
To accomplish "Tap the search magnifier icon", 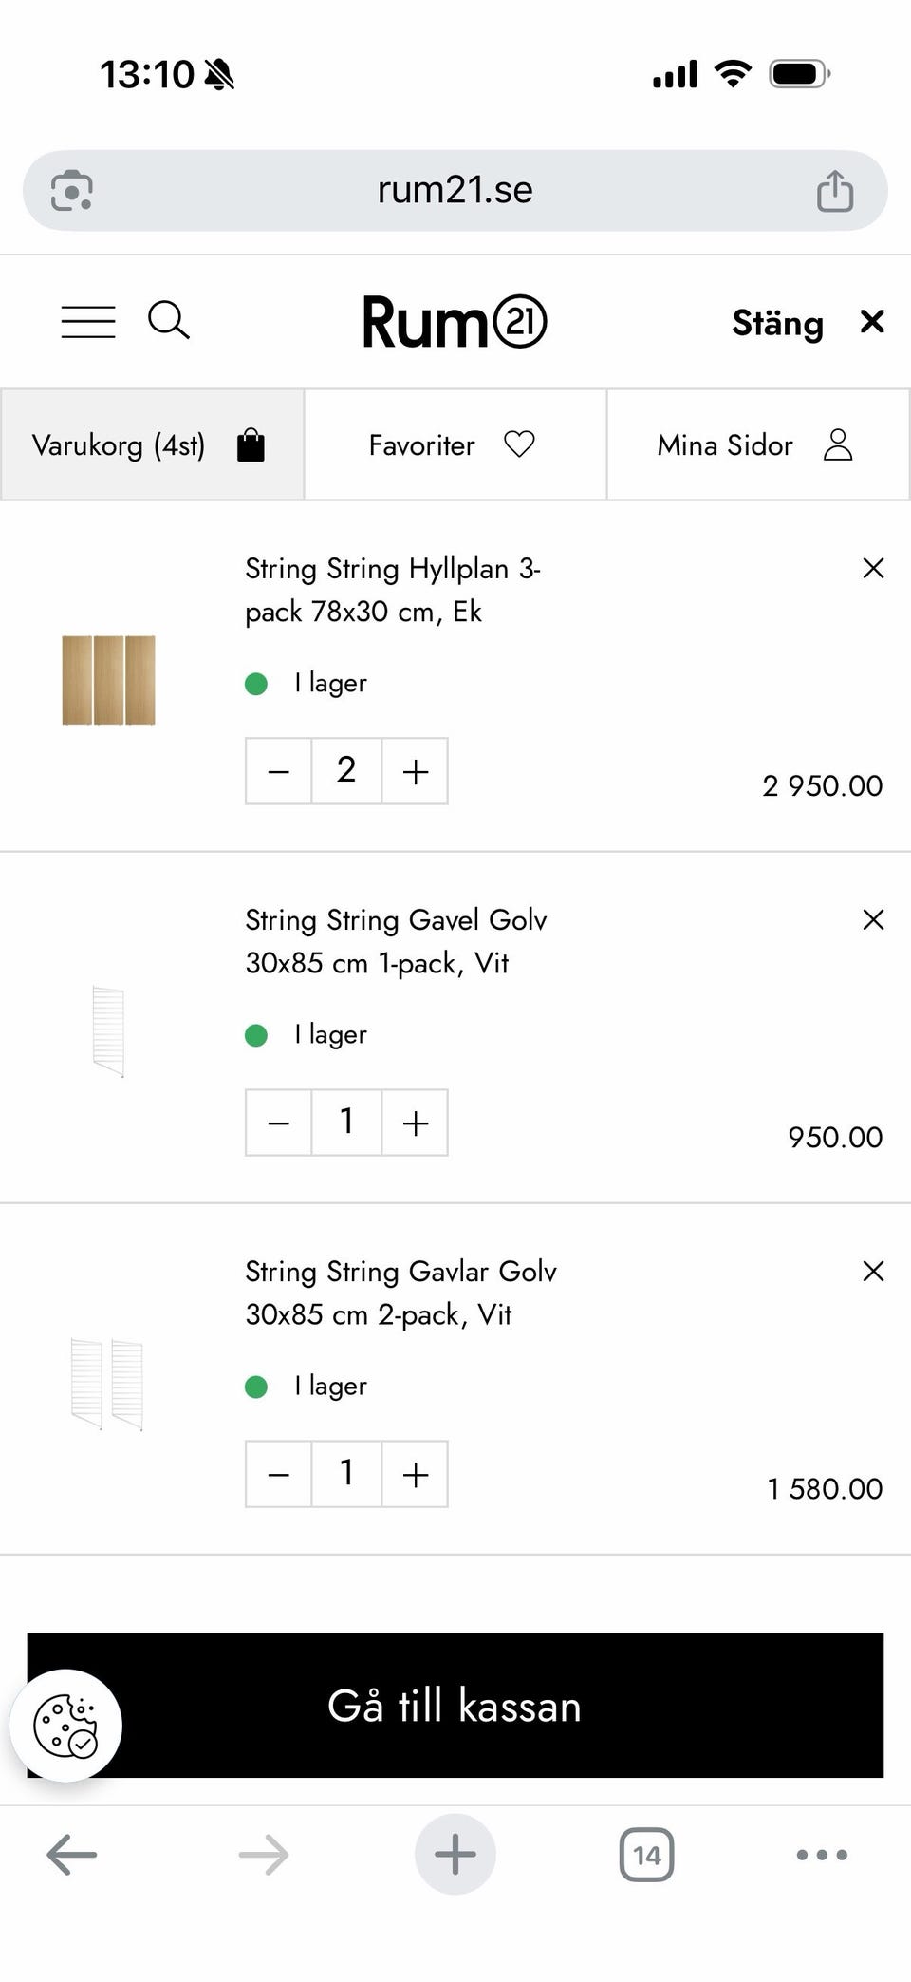I will pos(168,321).
